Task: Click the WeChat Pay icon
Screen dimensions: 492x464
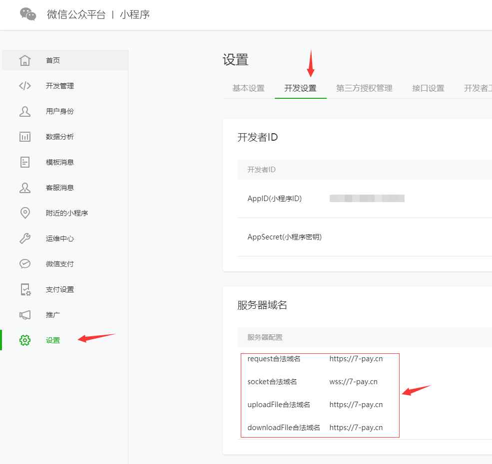Action: [x=25, y=264]
